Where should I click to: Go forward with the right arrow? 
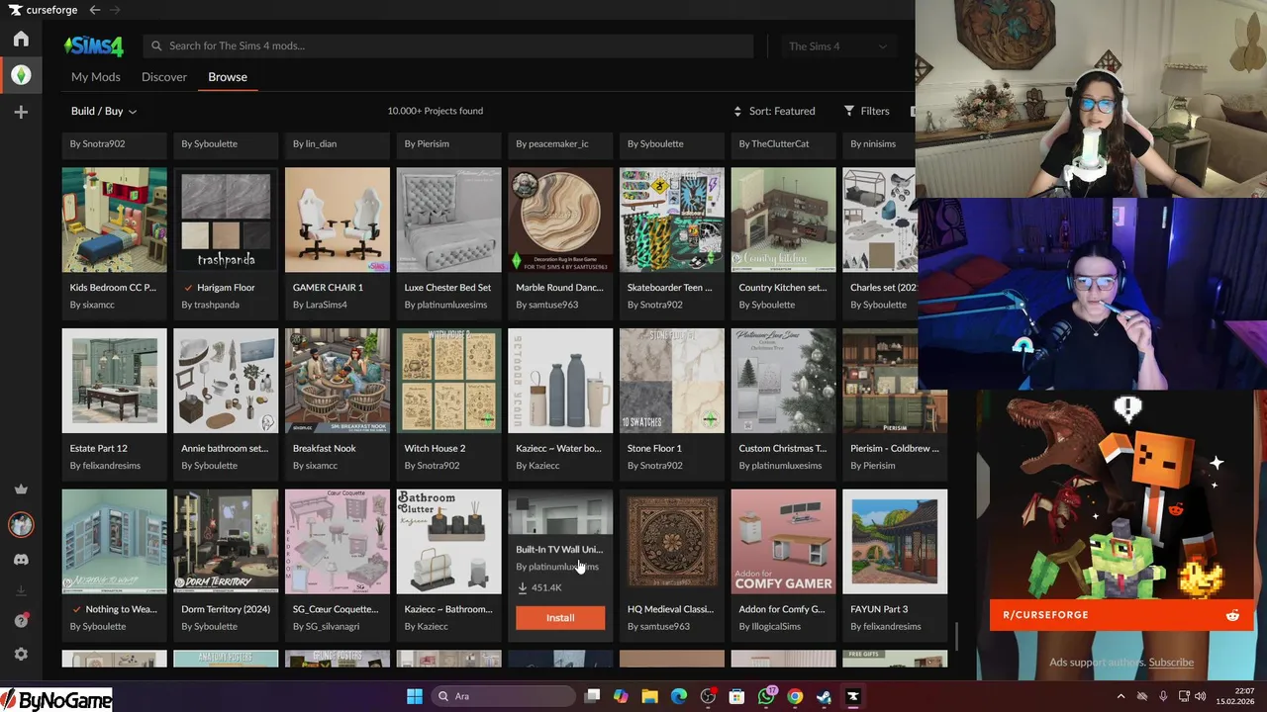116,10
